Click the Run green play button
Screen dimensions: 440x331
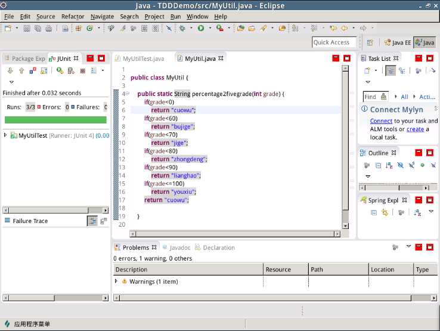(x=201, y=28)
